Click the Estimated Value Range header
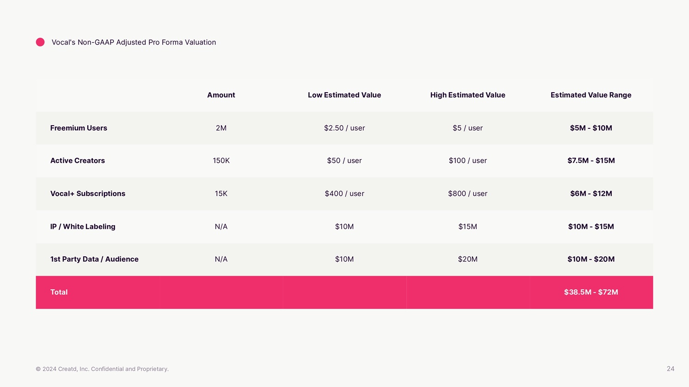The width and height of the screenshot is (689, 387). (591, 95)
